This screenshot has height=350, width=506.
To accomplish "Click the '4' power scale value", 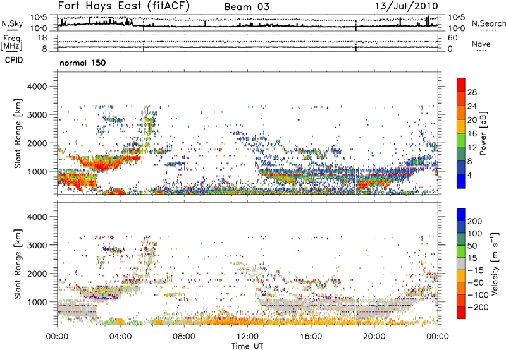I will pos(469,175).
